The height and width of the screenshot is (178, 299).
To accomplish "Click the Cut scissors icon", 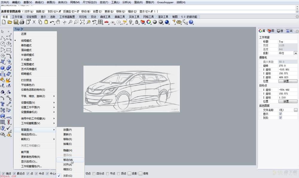I will [34, 22].
